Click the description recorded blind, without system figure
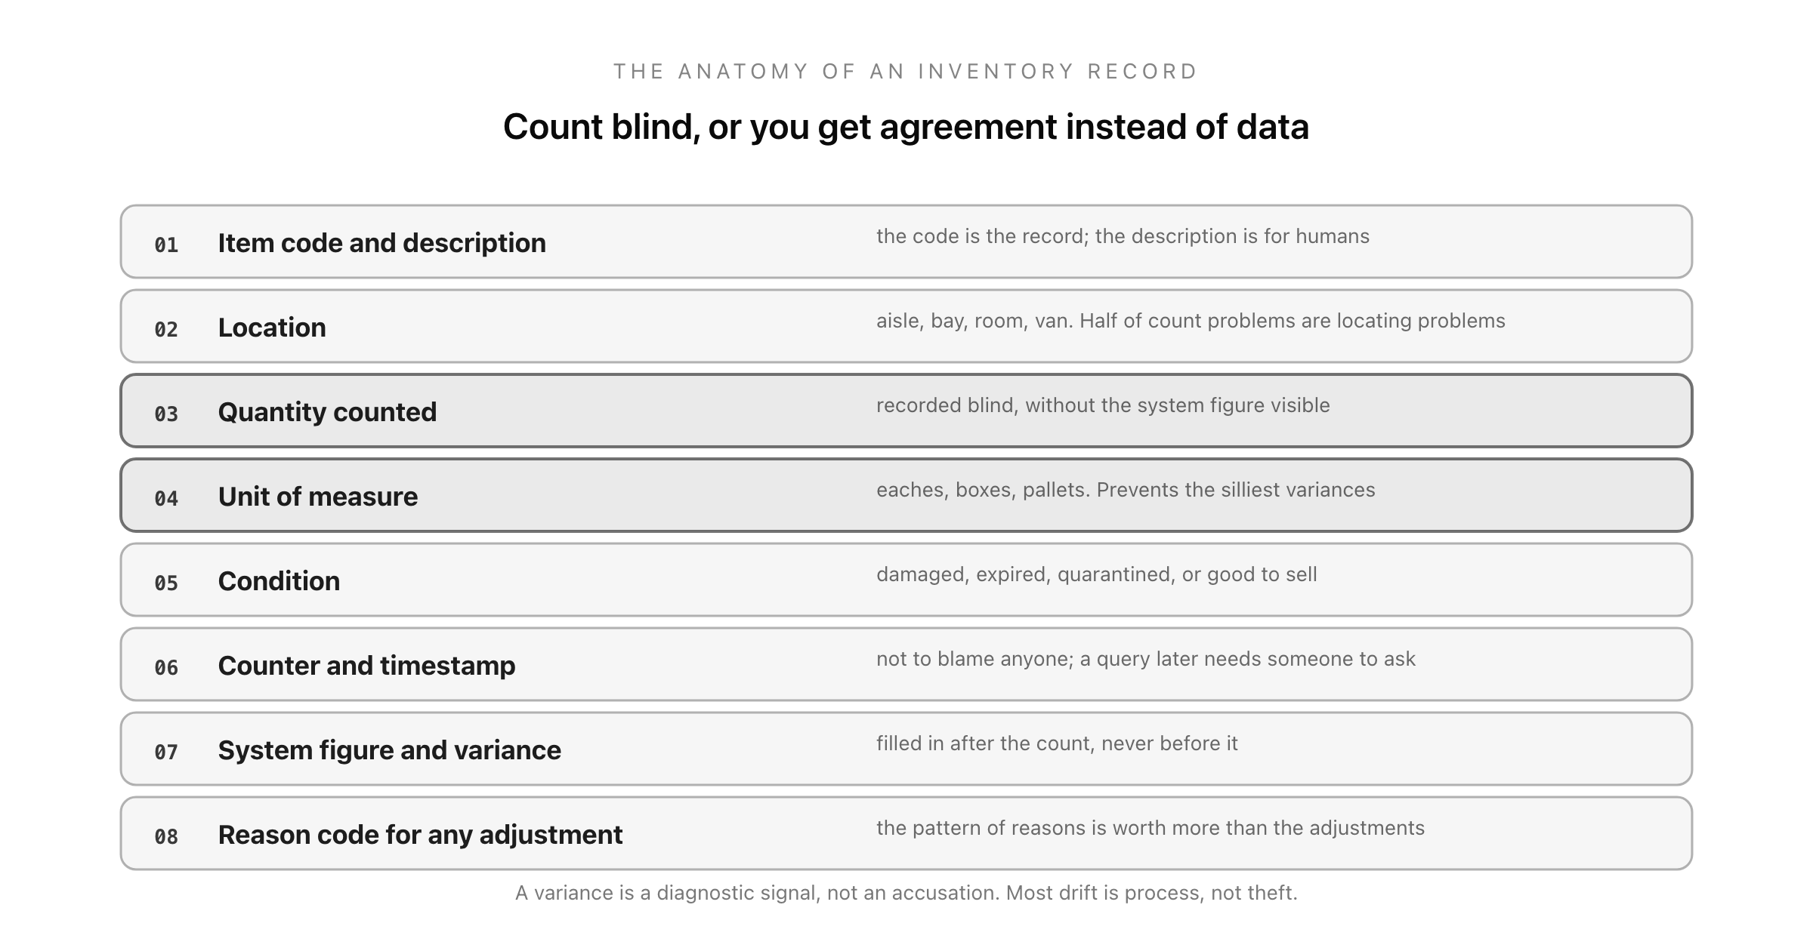 [1103, 405]
